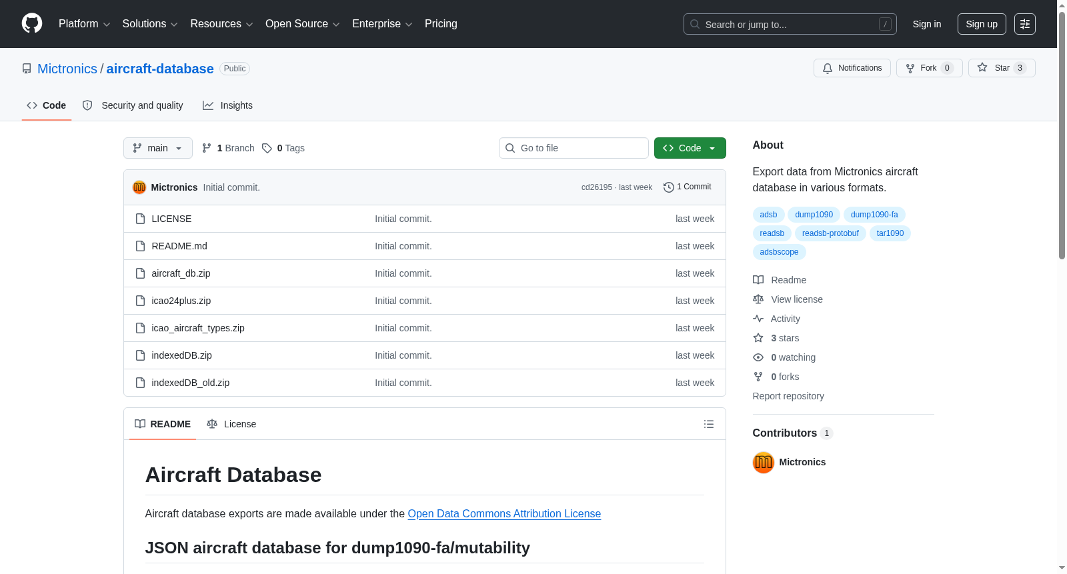
Task: Open the GitHub homepage logo
Action: pyautogui.click(x=32, y=24)
